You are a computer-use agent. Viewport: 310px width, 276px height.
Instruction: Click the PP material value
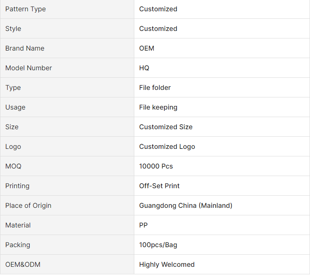(143, 225)
